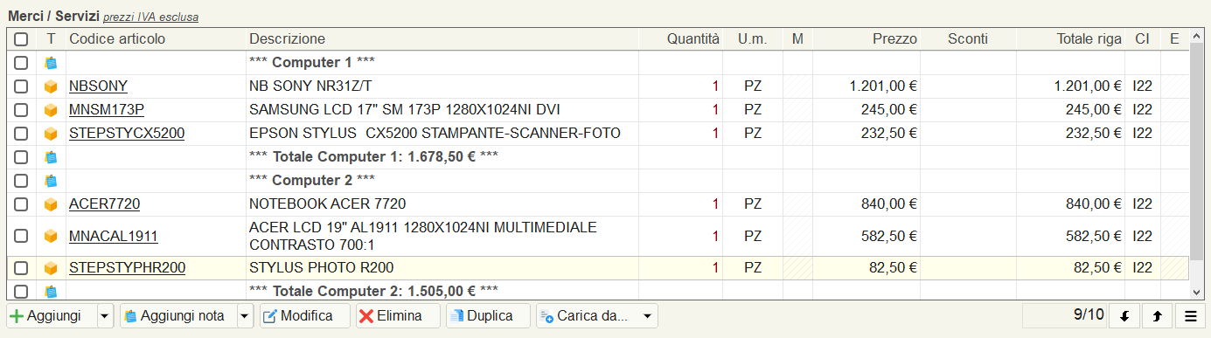Click the box icon of the ACER7720 row

(x=51, y=204)
